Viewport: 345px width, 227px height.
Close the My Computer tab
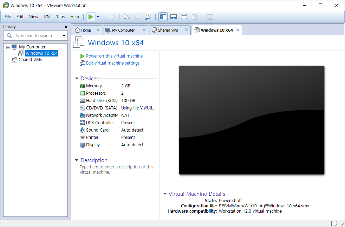(144, 30)
